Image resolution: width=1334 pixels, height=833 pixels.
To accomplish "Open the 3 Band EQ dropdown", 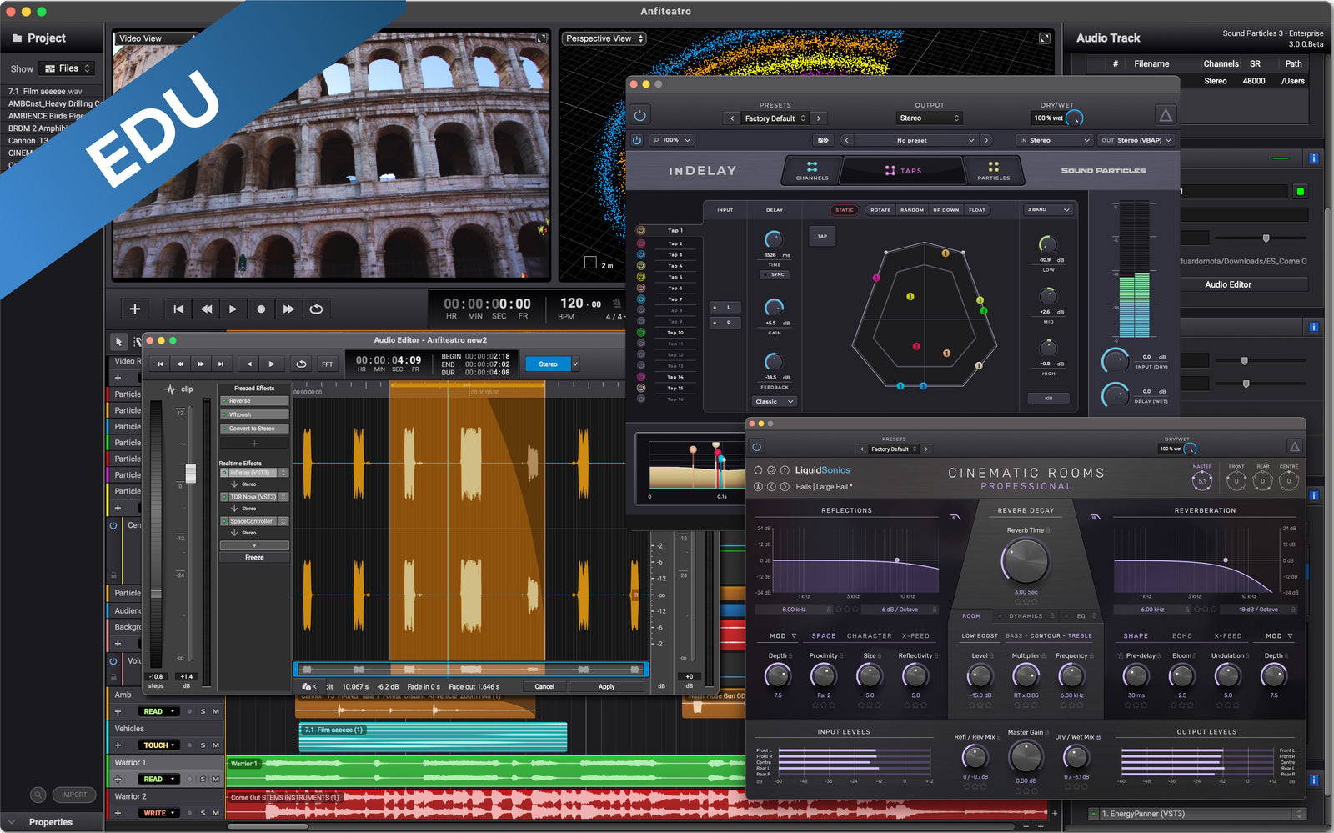I will click(1048, 210).
